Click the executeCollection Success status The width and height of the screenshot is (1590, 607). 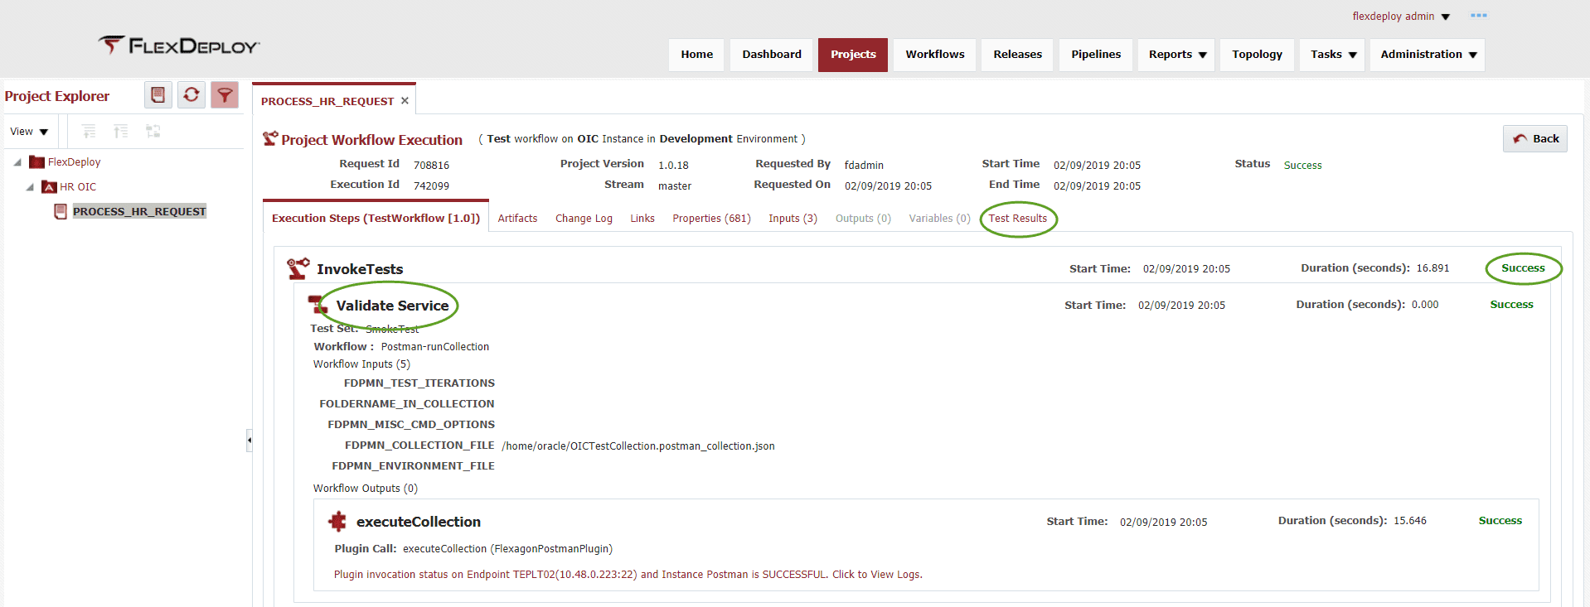1500,521
